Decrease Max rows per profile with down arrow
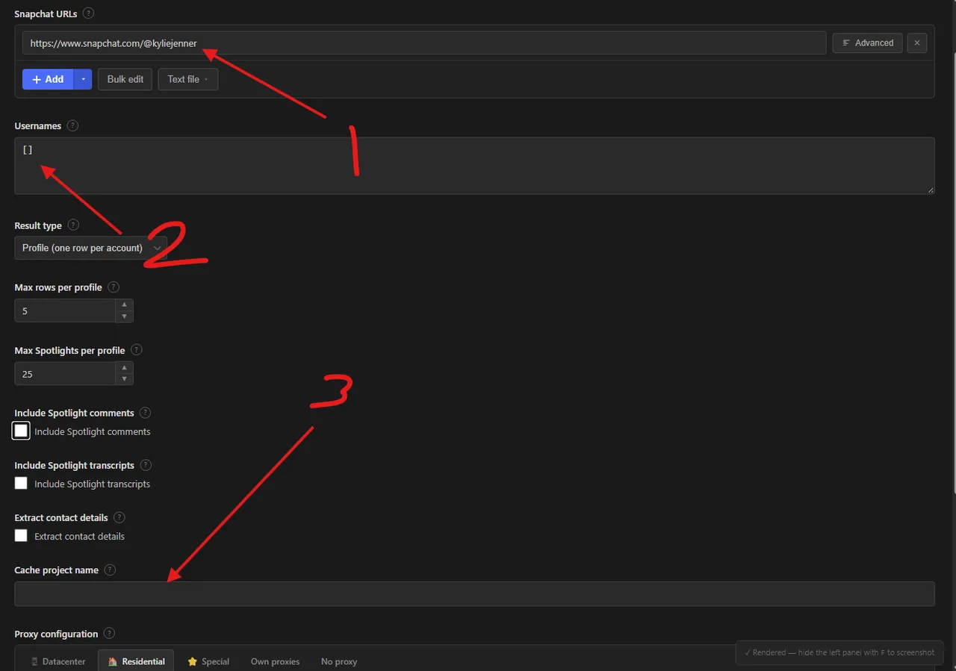 (x=125, y=316)
